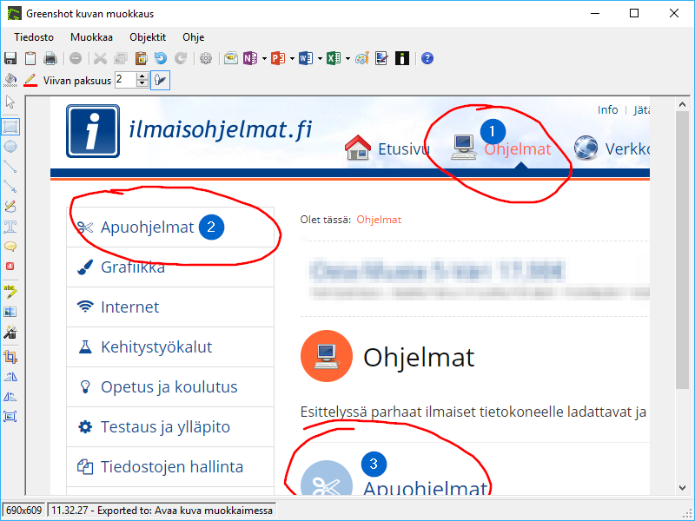This screenshot has width=695, height=521.
Task: Expand the OneNote export dropdown arrow
Action: tap(264, 58)
